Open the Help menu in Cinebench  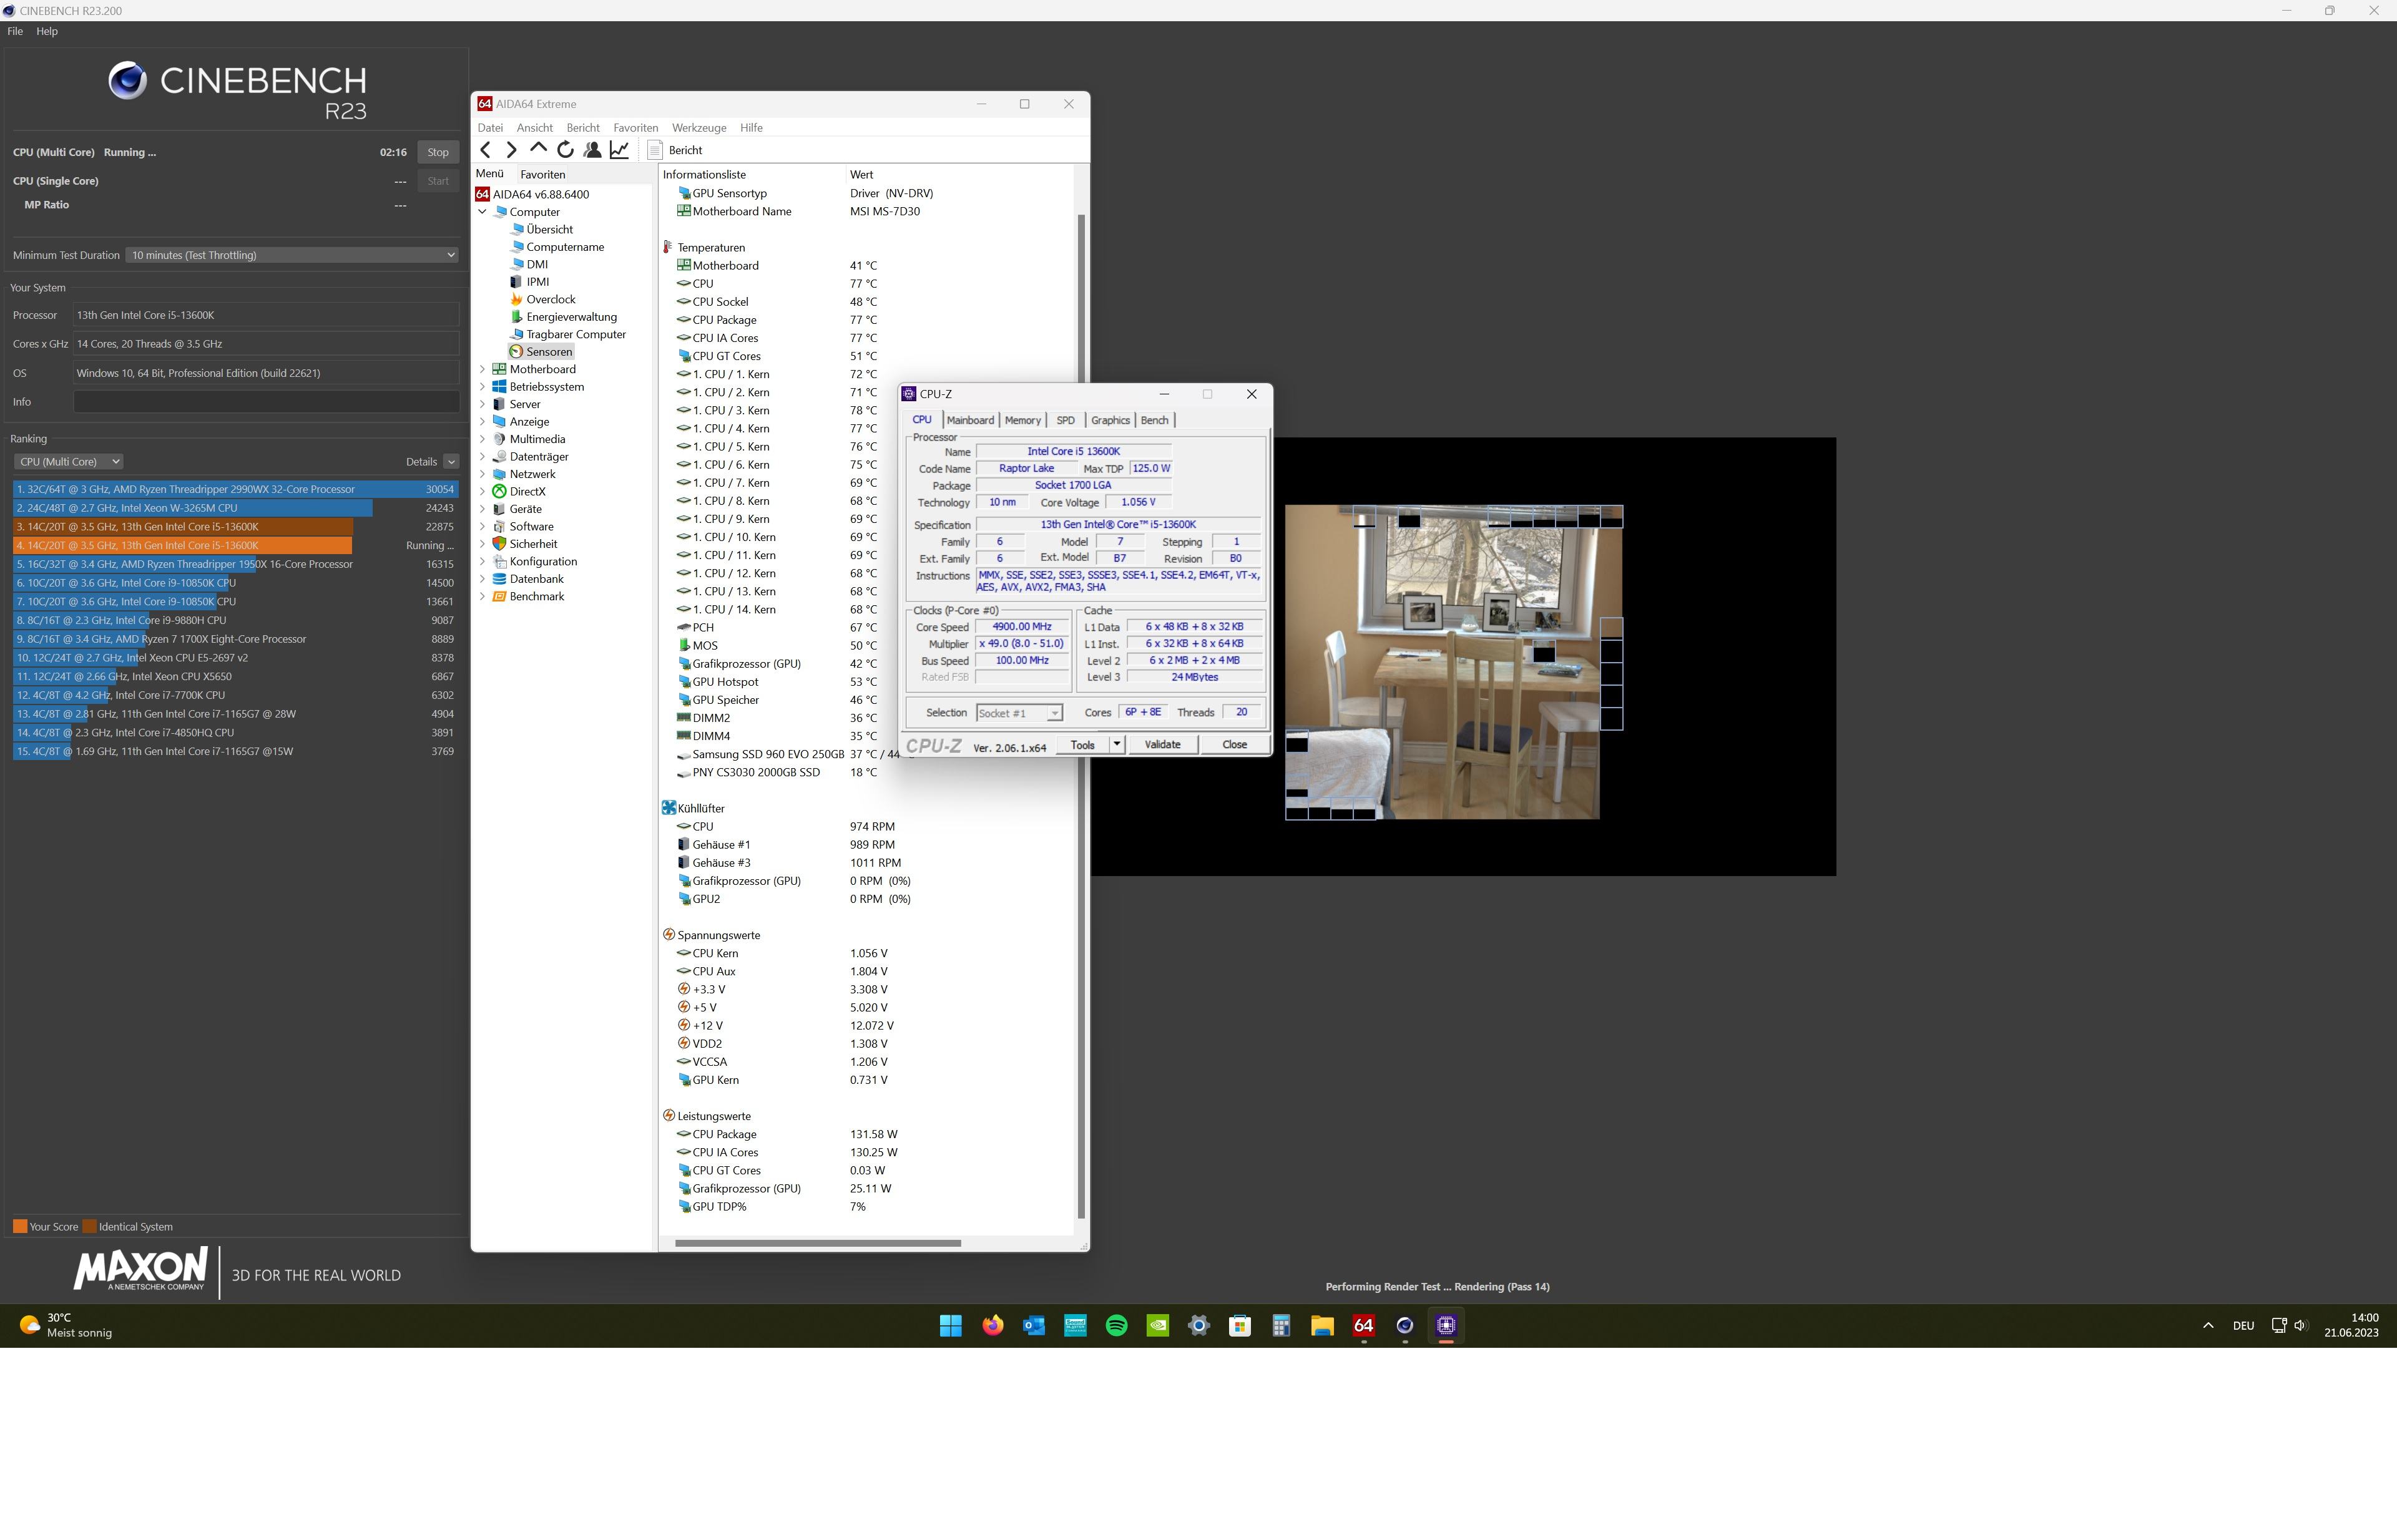click(x=47, y=31)
